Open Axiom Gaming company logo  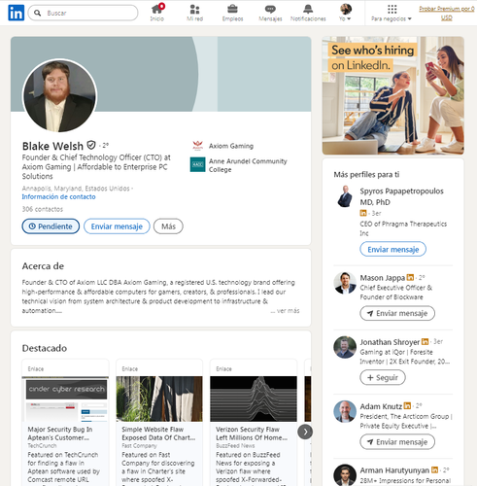click(x=197, y=146)
